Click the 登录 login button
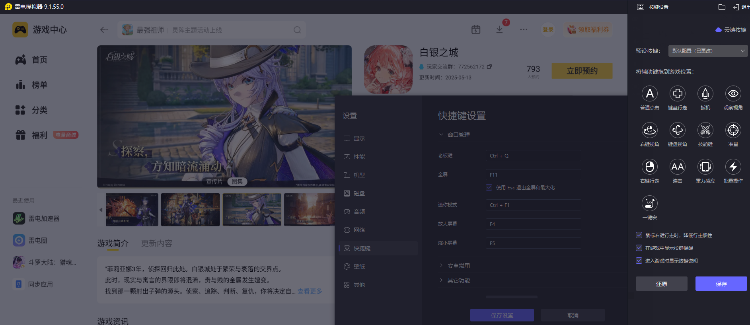Image resolution: width=750 pixels, height=325 pixels. 548,29
